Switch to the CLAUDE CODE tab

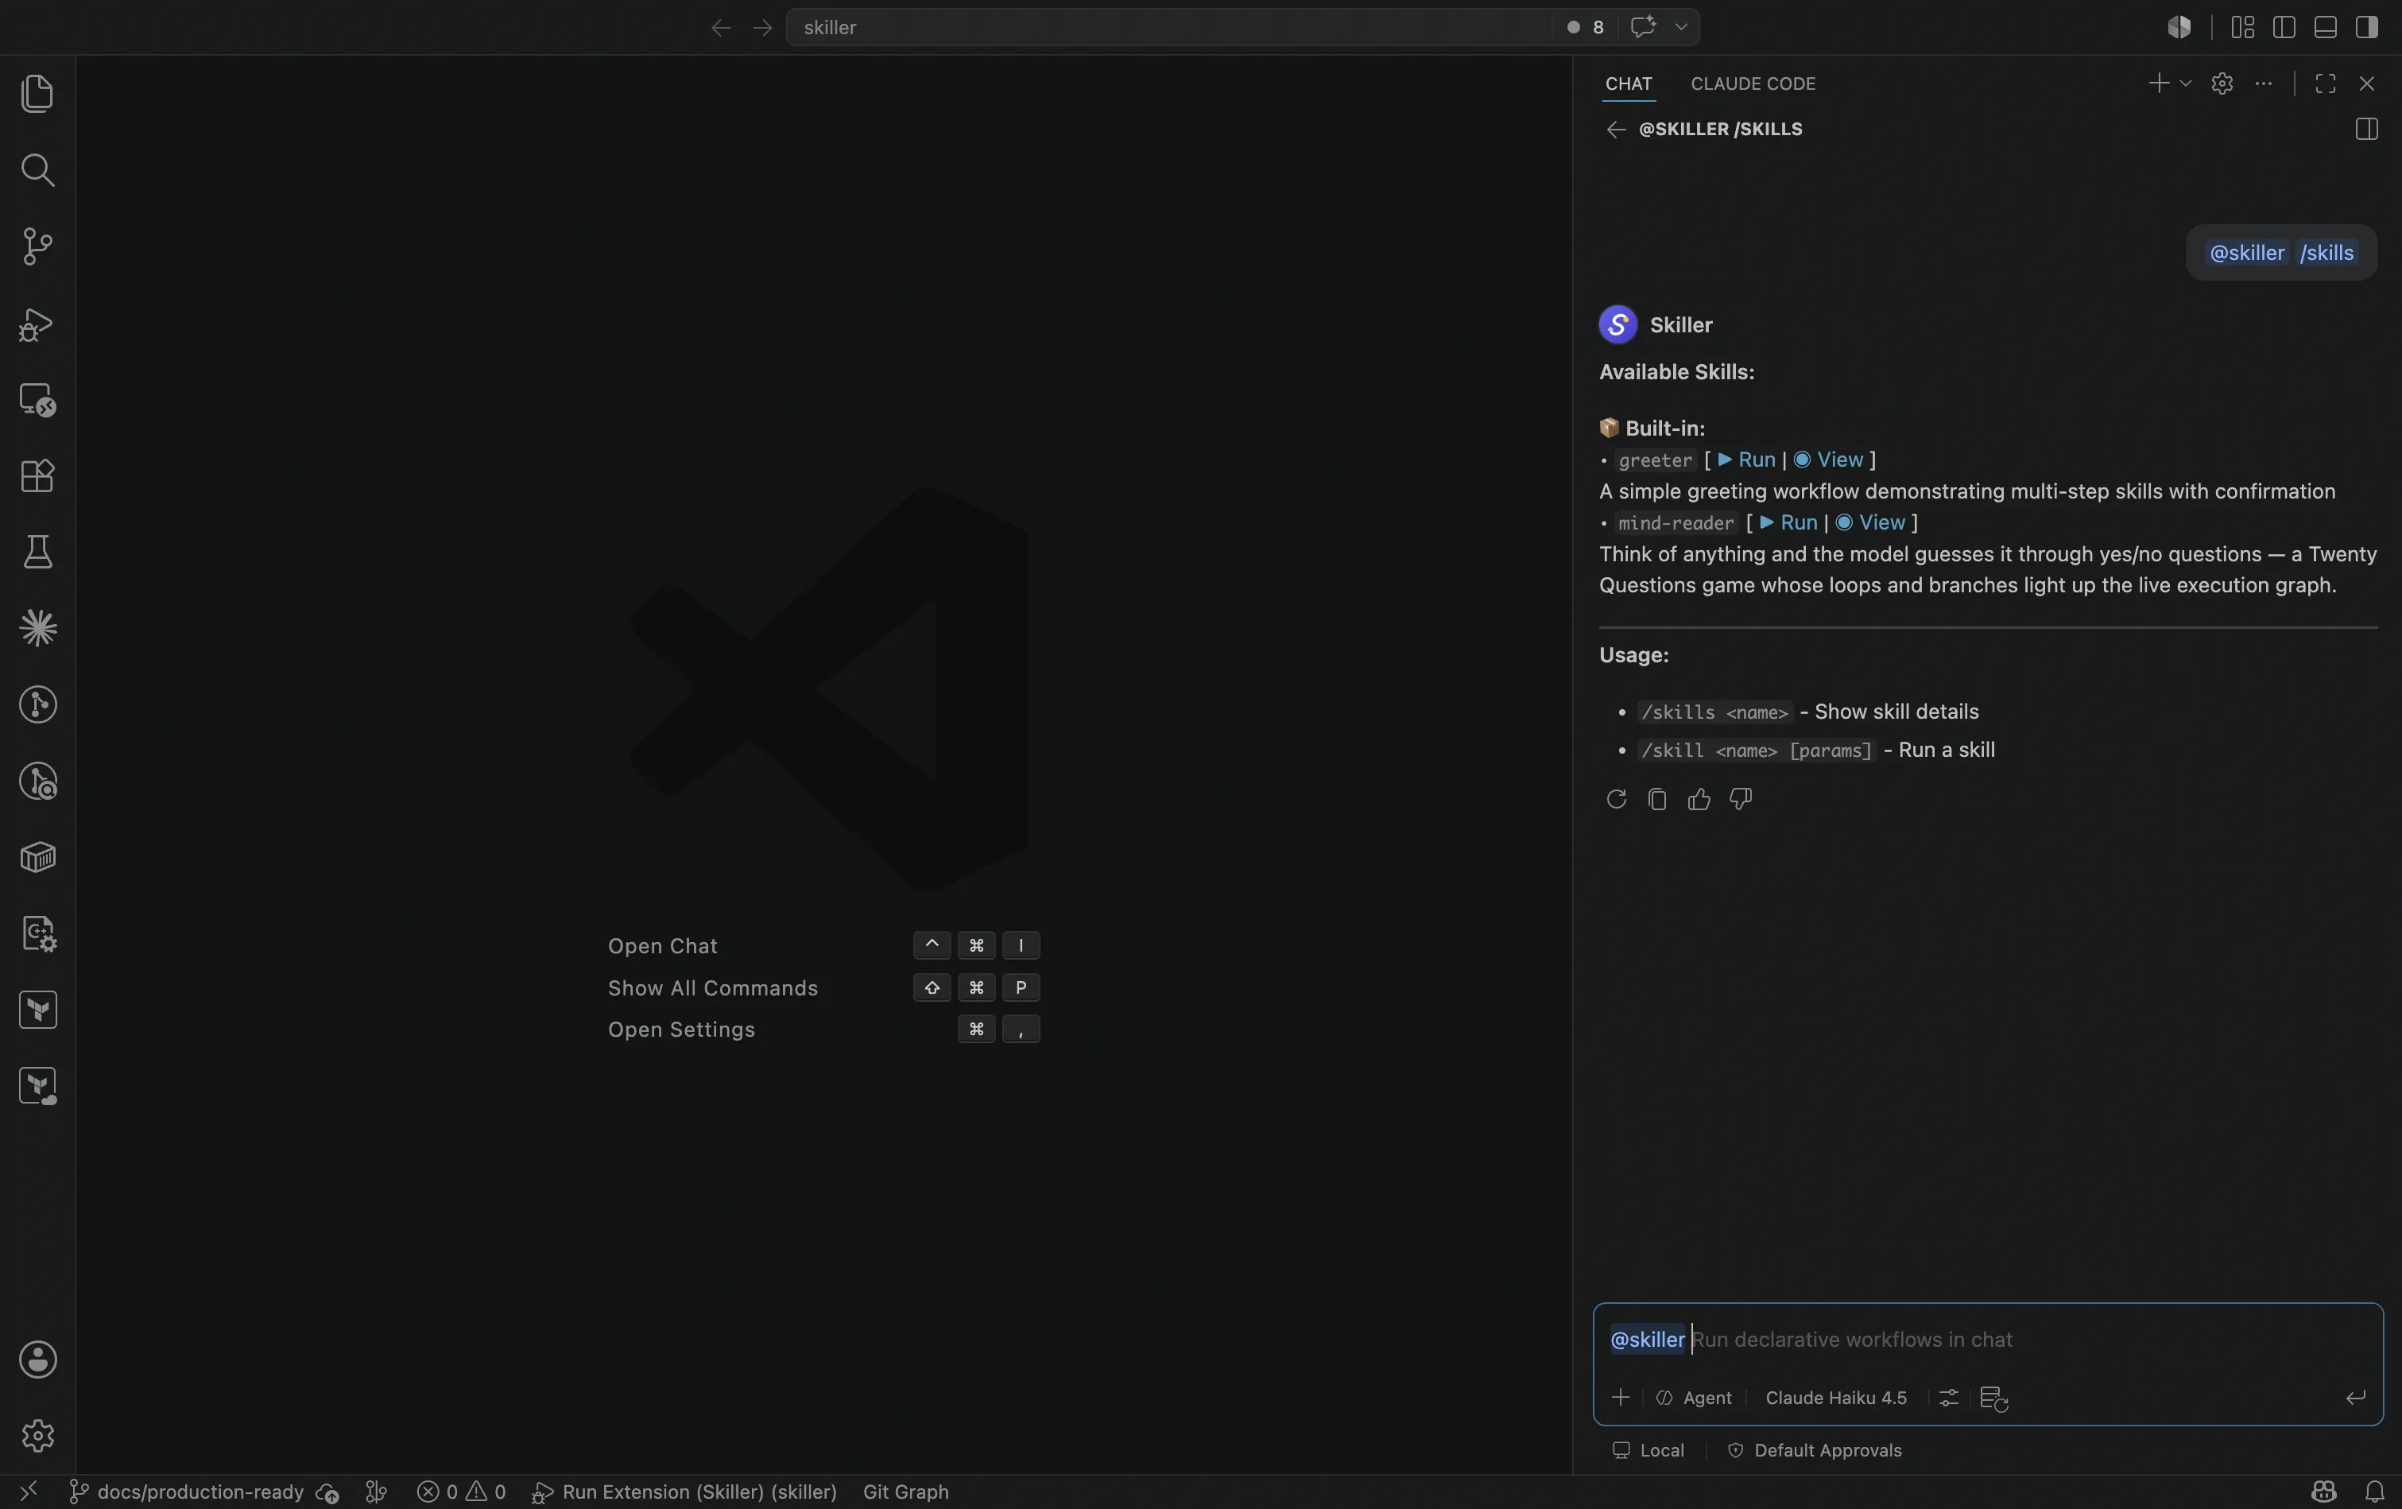pos(1753,83)
